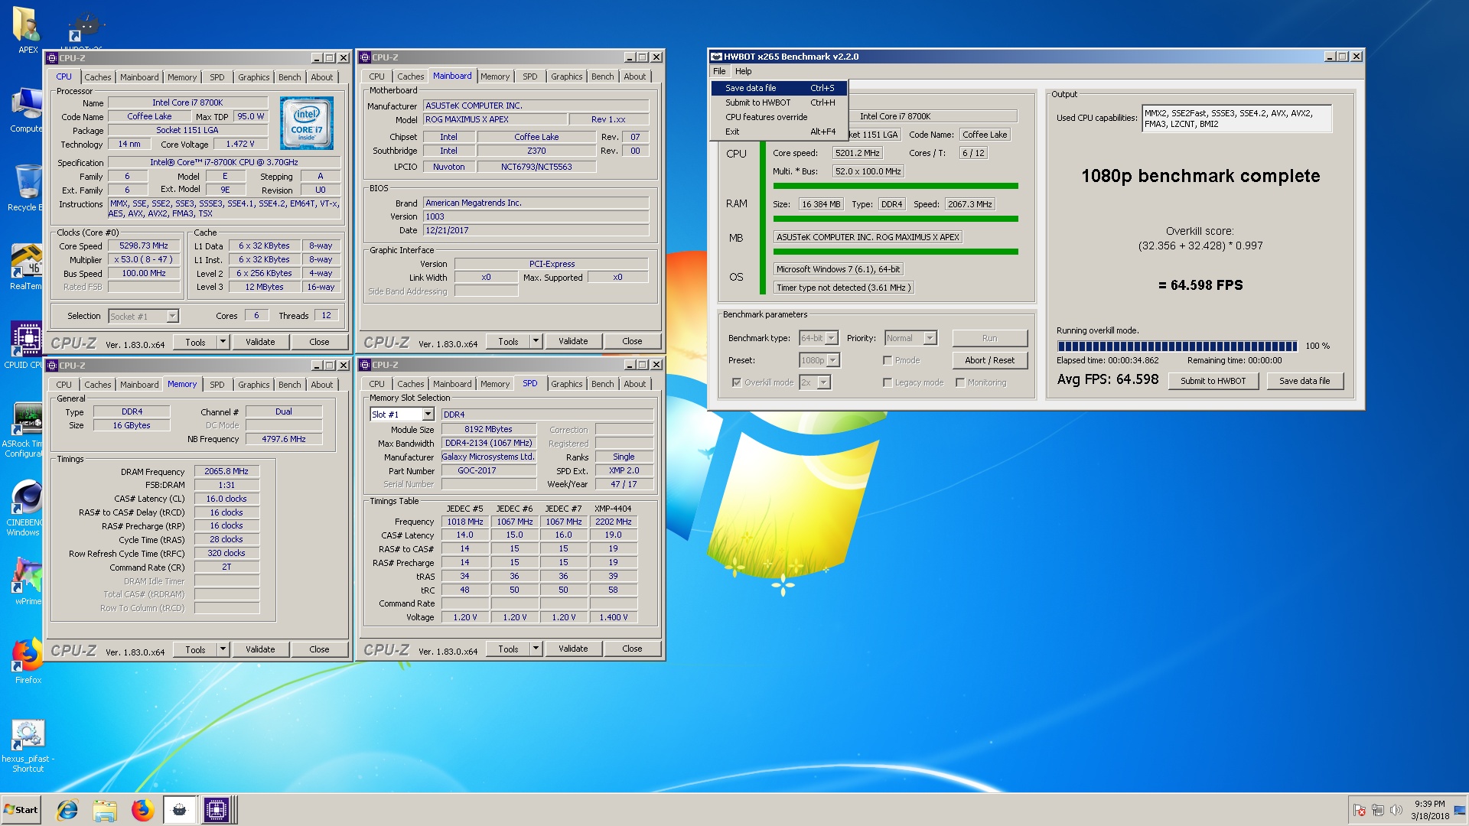
Task: Switch to Graphics tab in CPU-Z Memory window
Action: 253,385
